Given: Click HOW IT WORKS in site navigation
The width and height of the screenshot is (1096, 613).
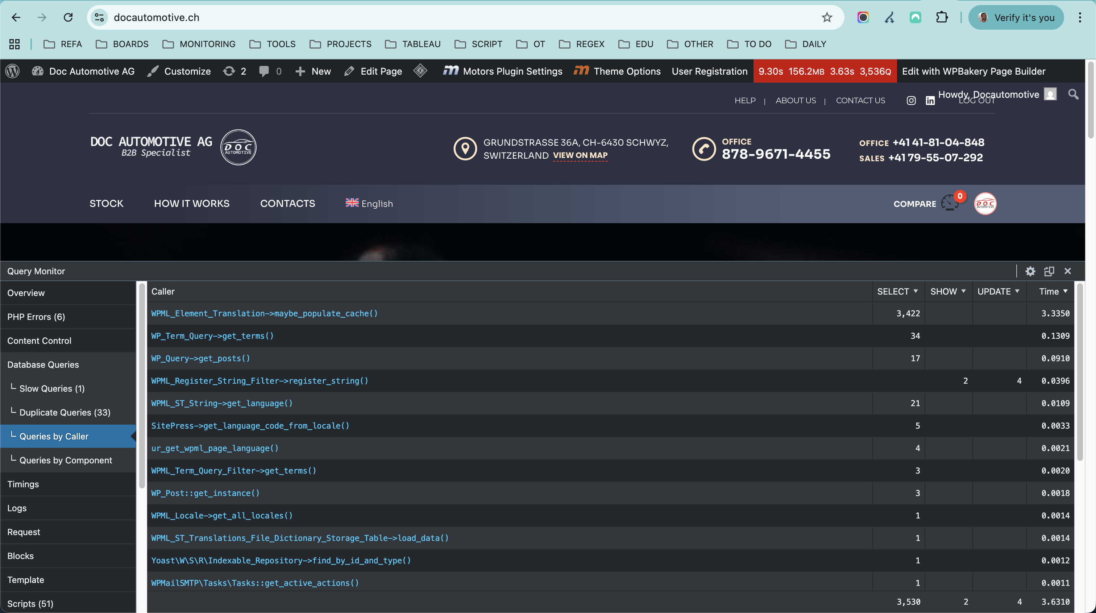Looking at the screenshot, I should coord(191,203).
